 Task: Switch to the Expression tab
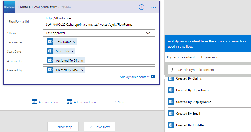coord(210,57)
